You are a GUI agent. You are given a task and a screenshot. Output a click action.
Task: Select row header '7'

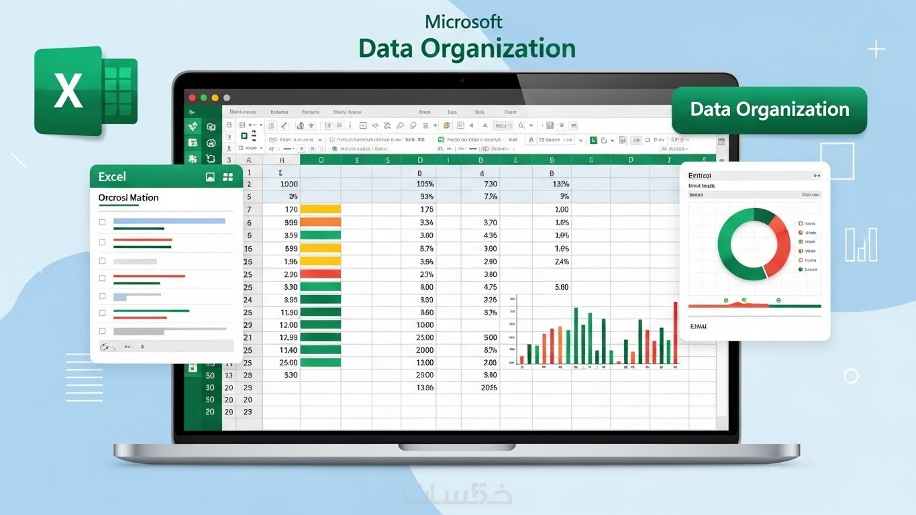249,210
